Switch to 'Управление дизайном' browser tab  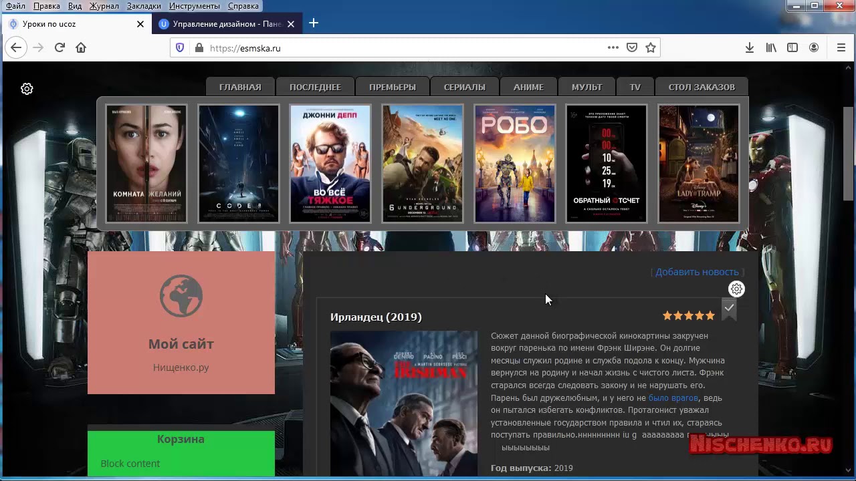point(227,24)
